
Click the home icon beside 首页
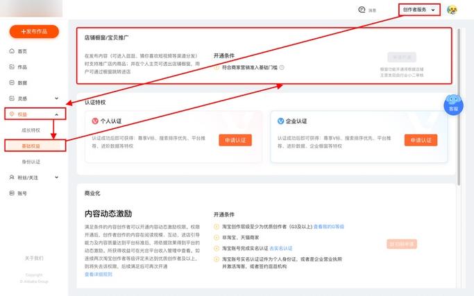[12, 51]
